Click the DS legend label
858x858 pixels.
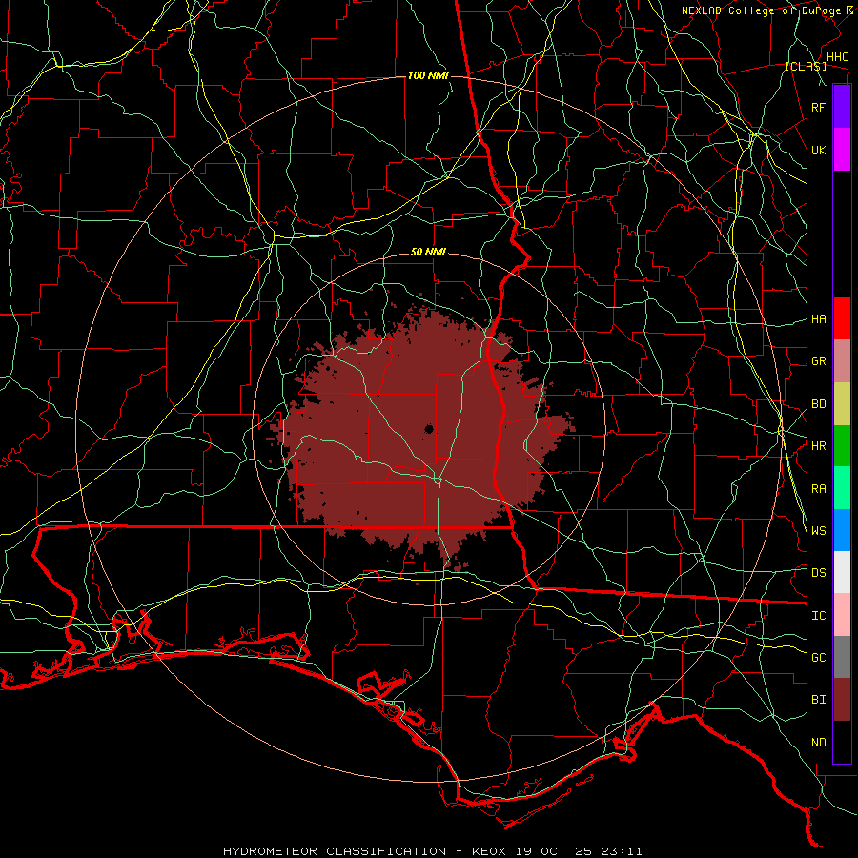click(819, 573)
